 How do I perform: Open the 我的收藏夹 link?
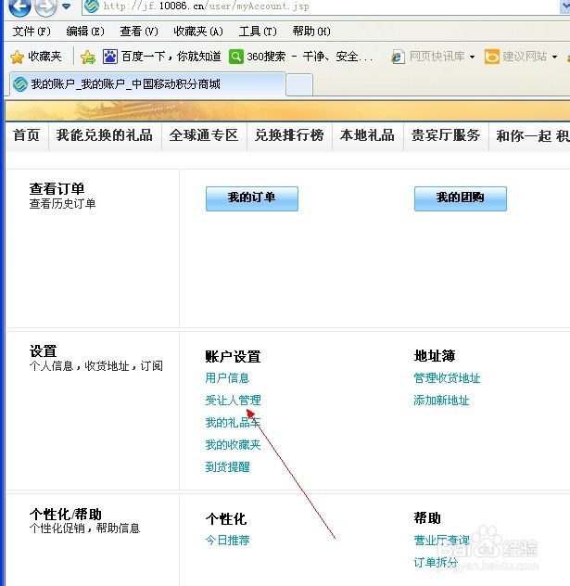coord(233,445)
